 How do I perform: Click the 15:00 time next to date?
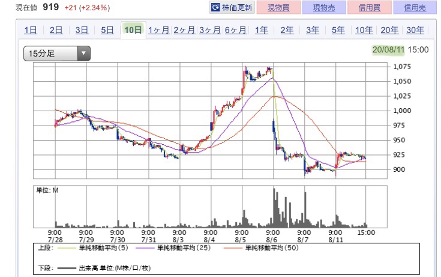(418, 50)
